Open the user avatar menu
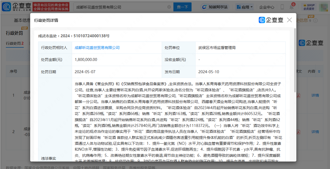330x169 pixels. tap(323, 7)
